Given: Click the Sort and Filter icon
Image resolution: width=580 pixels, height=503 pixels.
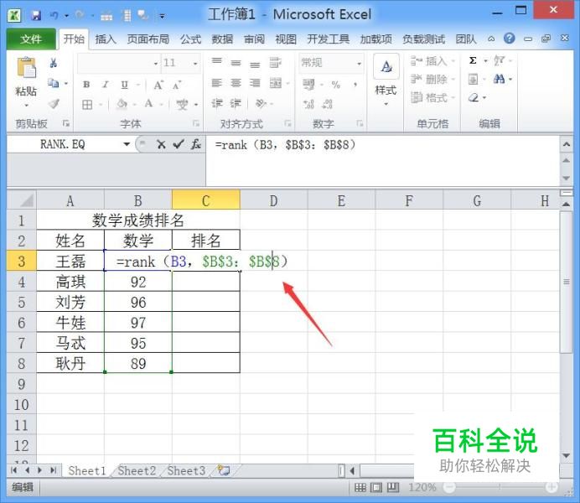Looking at the screenshot, I should [x=499, y=60].
